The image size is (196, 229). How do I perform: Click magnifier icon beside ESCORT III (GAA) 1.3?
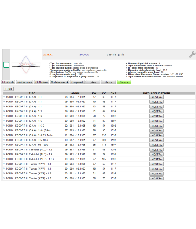pyautogui.click(x=5, y=111)
